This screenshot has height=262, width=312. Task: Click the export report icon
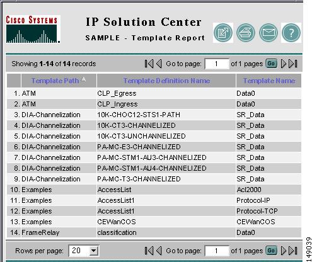pos(223,33)
